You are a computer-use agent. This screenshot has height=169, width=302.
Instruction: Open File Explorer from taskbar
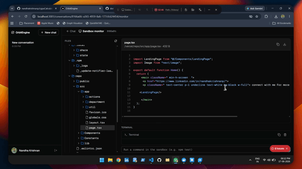(110, 160)
